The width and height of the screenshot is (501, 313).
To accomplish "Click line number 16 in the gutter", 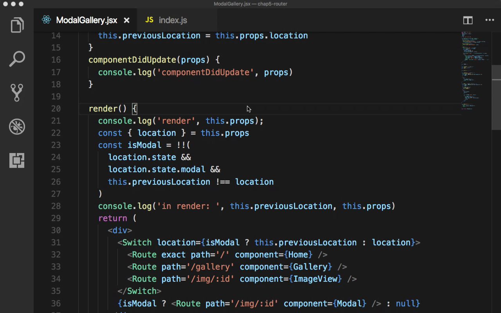I will (x=56, y=60).
